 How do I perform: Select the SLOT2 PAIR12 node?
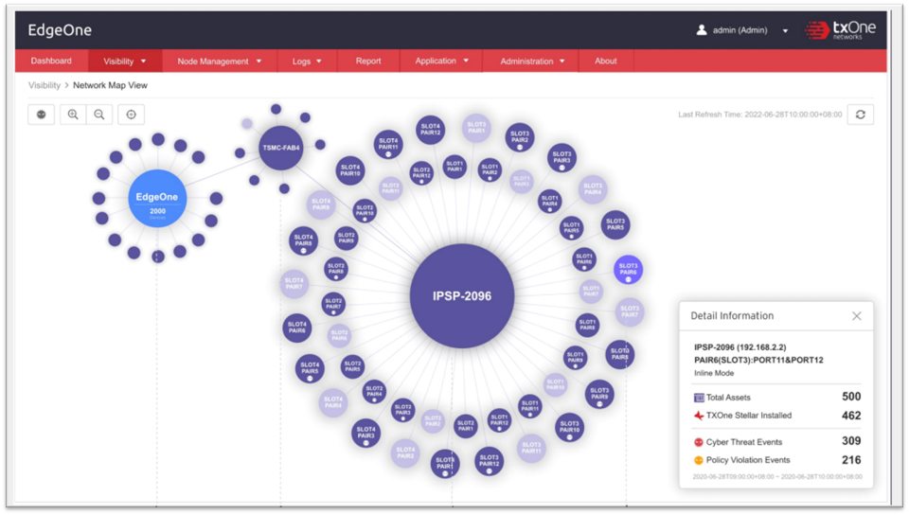coord(421,172)
